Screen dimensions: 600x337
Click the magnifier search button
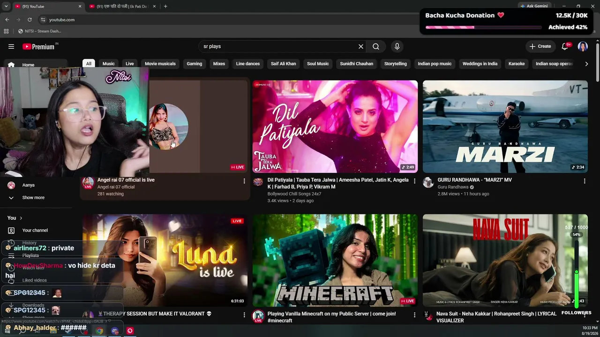point(376,46)
